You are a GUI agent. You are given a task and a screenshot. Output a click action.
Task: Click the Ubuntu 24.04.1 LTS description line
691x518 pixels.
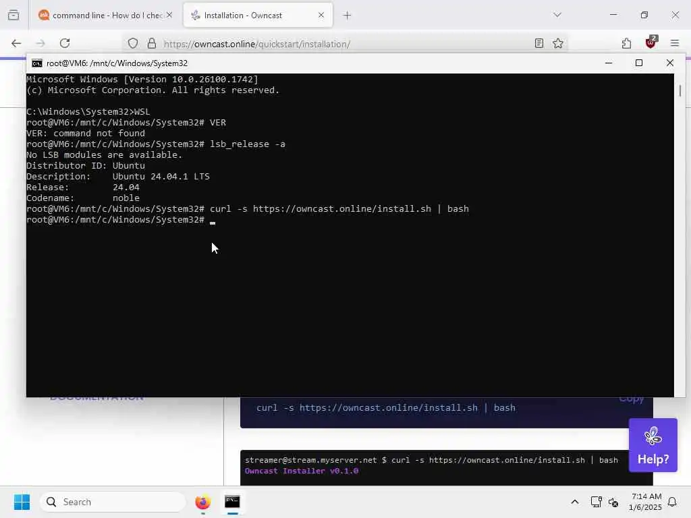pos(117,176)
